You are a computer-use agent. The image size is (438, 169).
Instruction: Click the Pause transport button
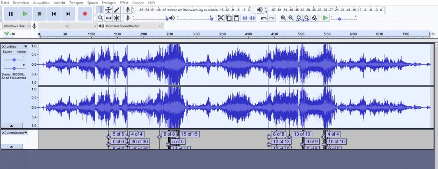11,14
